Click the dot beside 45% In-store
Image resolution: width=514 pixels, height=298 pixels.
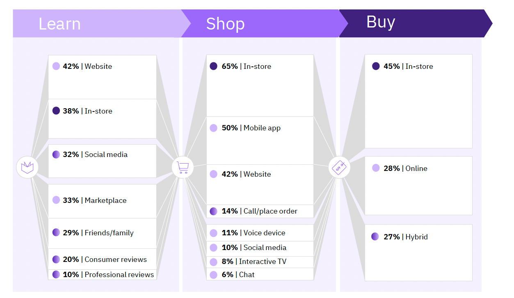tap(376, 66)
